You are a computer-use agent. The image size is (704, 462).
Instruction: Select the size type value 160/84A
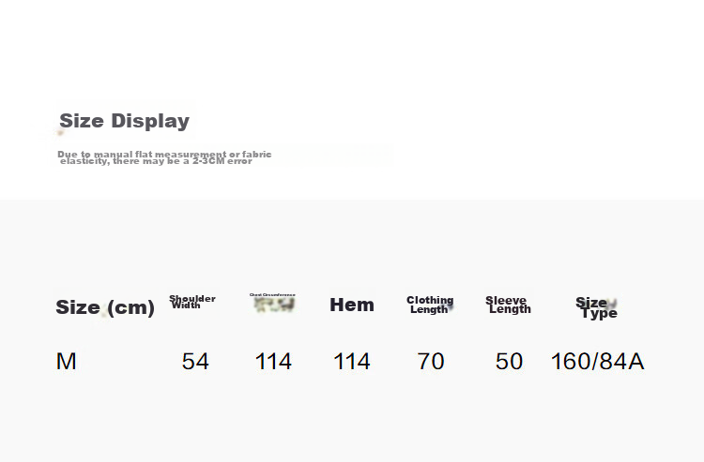click(x=598, y=361)
